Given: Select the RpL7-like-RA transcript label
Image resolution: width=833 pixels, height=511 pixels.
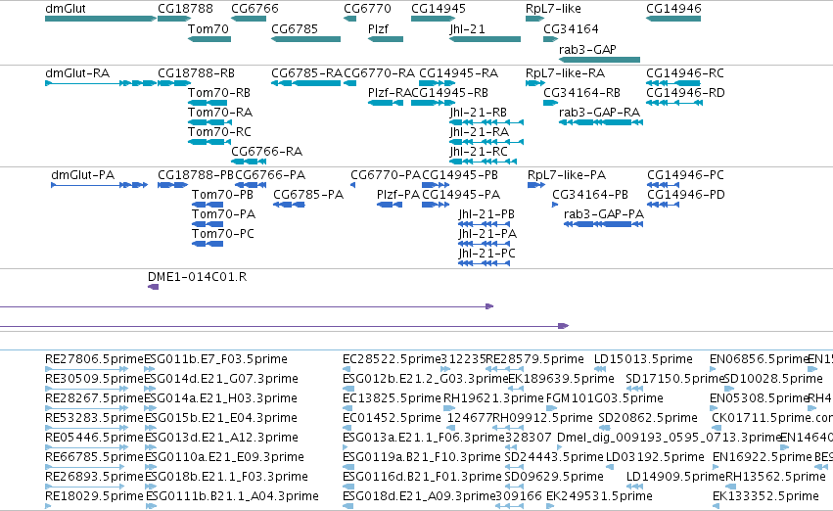Looking at the screenshot, I should pos(565,72).
